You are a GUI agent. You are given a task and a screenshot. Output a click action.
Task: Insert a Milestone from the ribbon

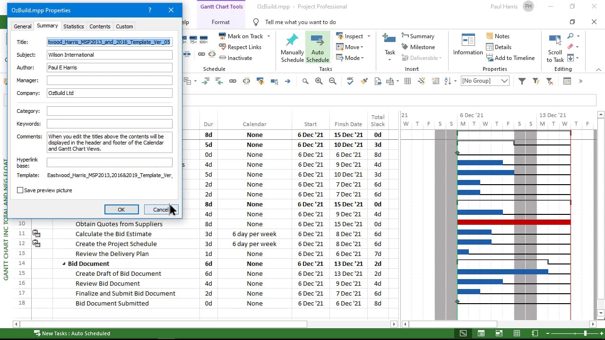(x=418, y=47)
